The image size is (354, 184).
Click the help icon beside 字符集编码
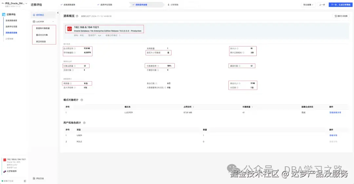pos(75,53)
